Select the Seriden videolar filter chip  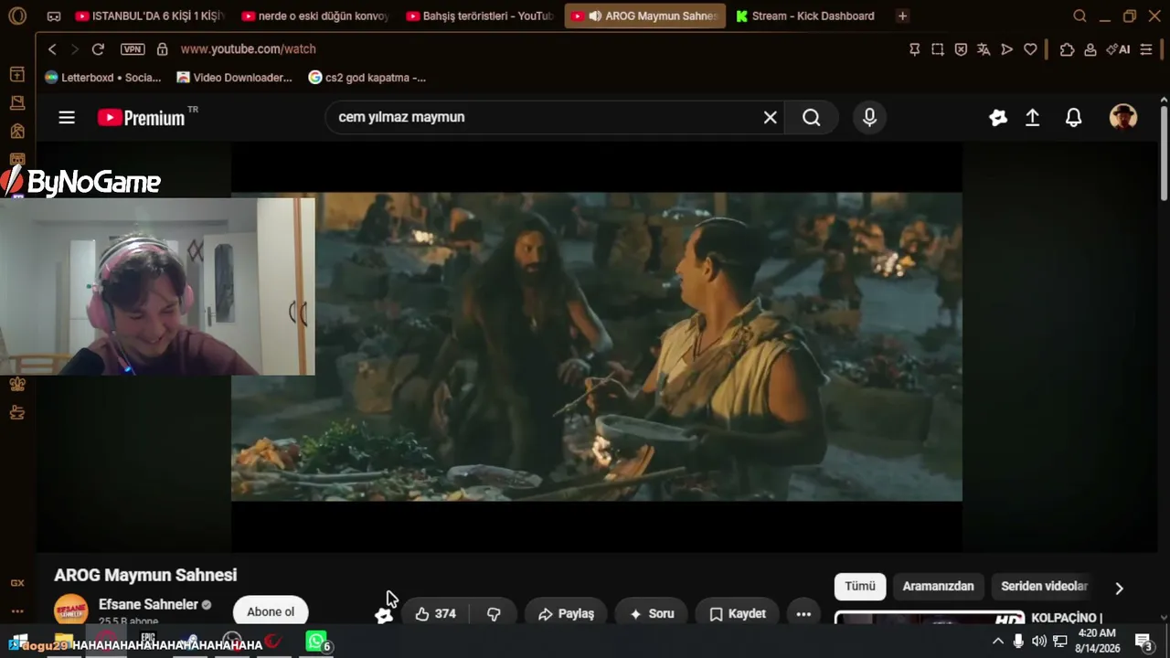(x=1044, y=587)
